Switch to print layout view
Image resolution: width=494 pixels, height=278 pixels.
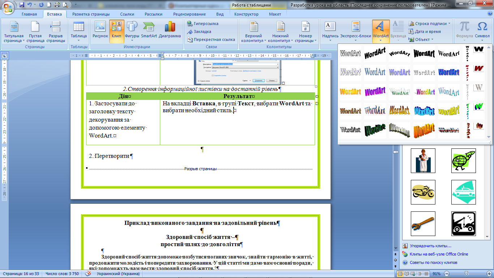pyautogui.click(x=400, y=274)
